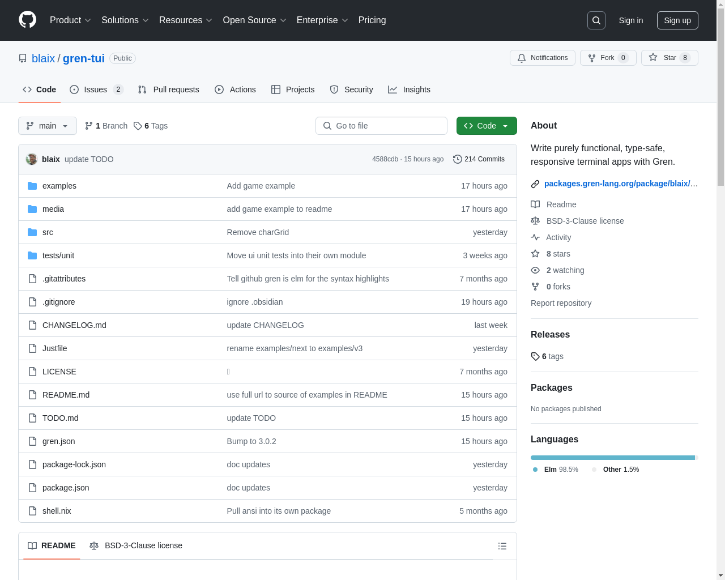Switch to the Pull requests tab
725x580 pixels.
pos(169,89)
